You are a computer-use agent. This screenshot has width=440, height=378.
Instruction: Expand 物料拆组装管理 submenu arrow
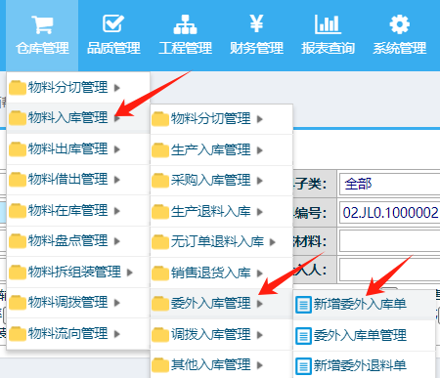tap(130, 273)
